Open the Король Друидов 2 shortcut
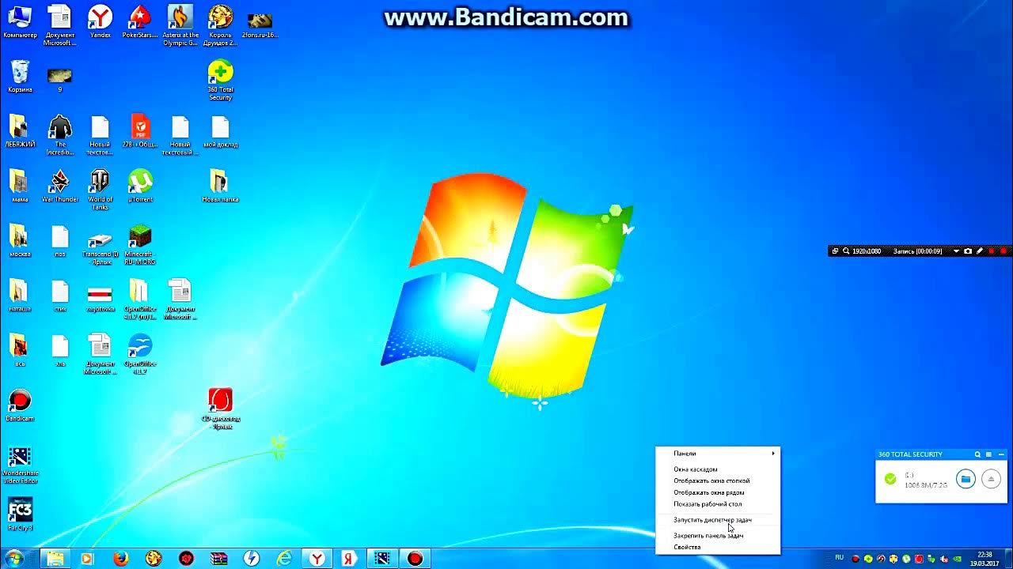The height and width of the screenshot is (569, 1013). pyautogui.click(x=220, y=25)
